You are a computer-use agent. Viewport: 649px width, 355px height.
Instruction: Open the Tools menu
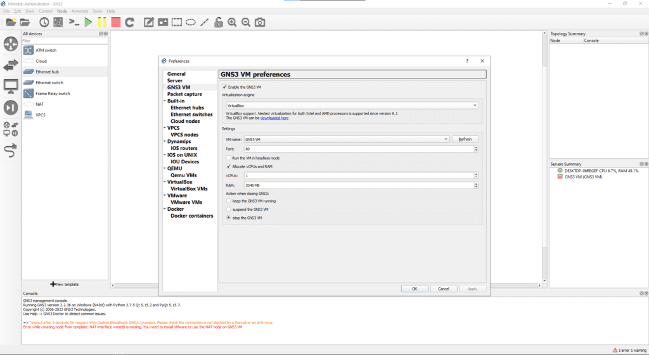point(97,11)
